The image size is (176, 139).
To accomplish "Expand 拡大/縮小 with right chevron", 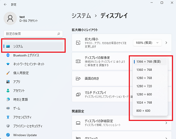I will click(166, 43).
